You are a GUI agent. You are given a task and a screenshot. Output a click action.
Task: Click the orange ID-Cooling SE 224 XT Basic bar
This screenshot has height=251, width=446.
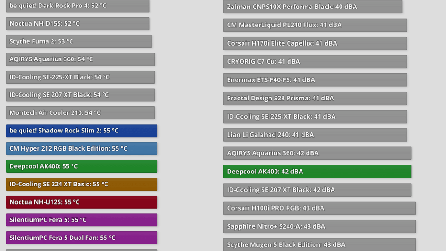(x=82, y=185)
